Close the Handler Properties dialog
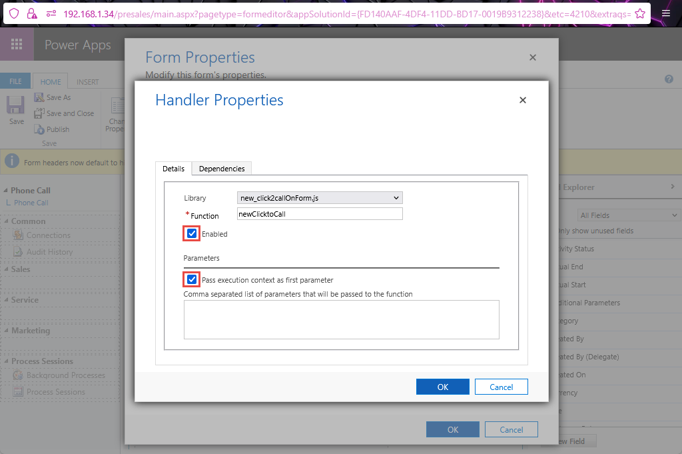This screenshot has width=682, height=454. pos(523,100)
